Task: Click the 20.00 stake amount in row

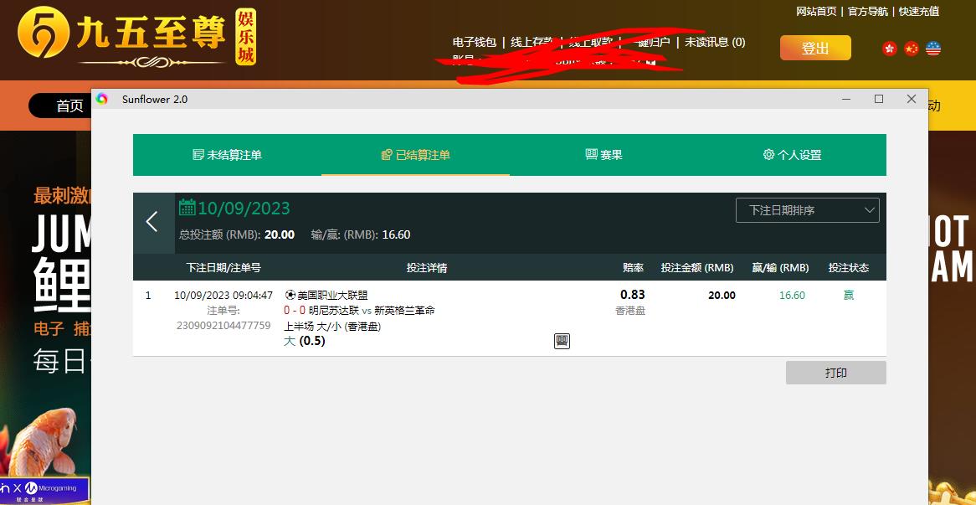Action: pos(722,295)
